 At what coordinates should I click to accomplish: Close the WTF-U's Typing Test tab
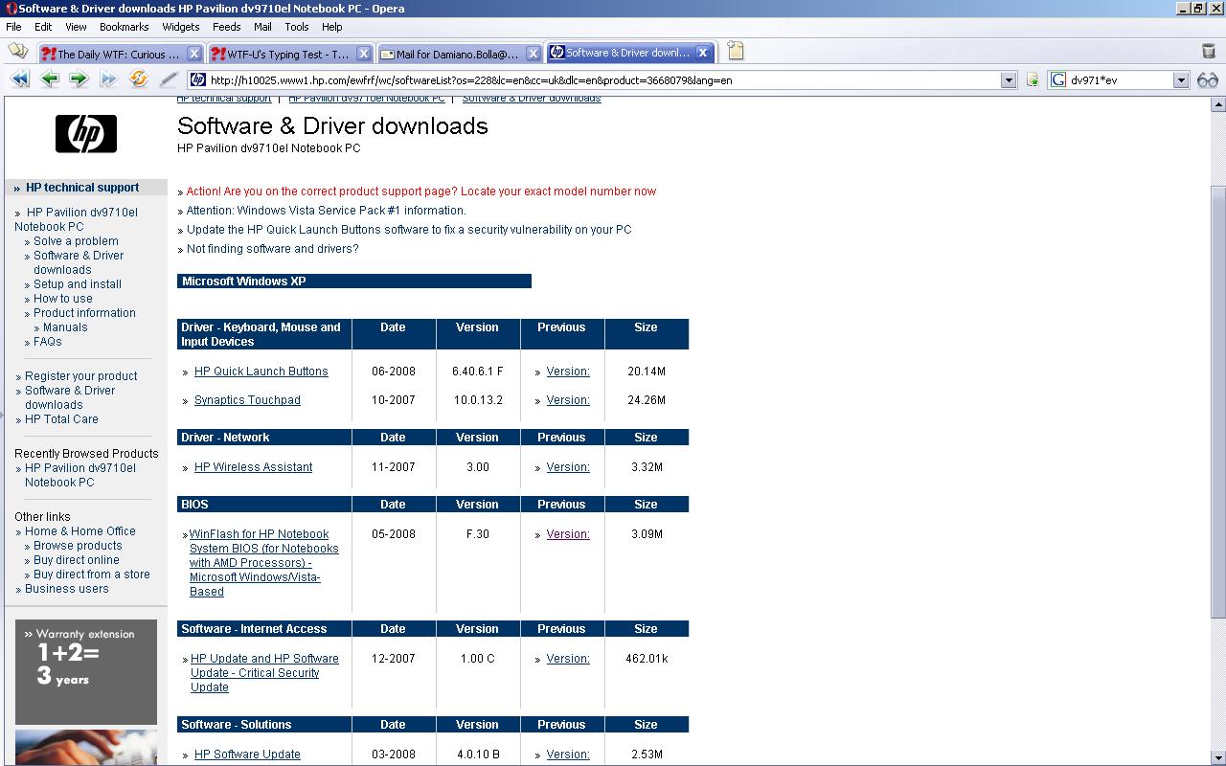pyautogui.click(x=364, y=54)
